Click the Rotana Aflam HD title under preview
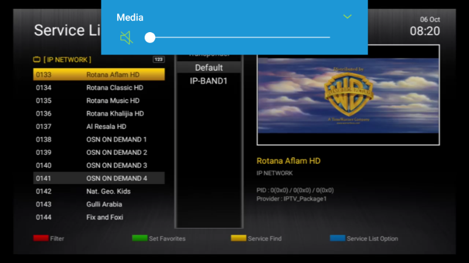Image resolution: width=469 pixels, height=263 pixels. pos(288,161)
